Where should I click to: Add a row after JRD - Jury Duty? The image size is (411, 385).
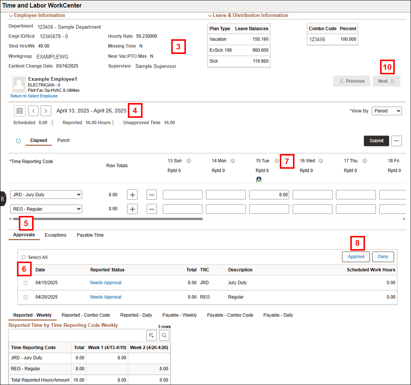coord(132,195)
